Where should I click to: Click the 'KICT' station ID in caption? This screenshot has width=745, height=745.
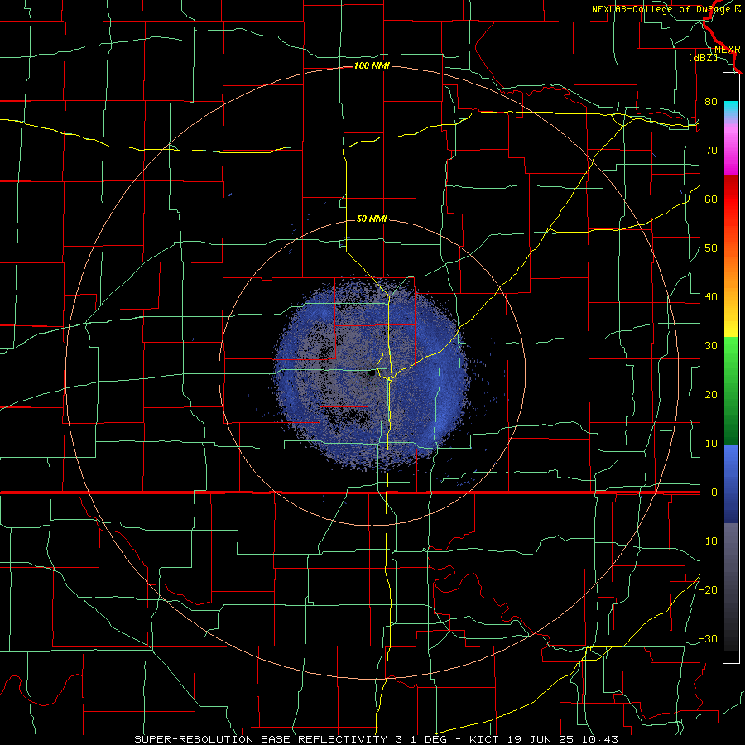coord(488,739)
